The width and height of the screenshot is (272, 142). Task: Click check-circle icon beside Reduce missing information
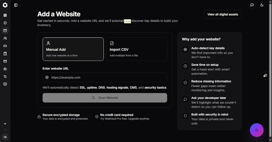[x=185, y=82]
